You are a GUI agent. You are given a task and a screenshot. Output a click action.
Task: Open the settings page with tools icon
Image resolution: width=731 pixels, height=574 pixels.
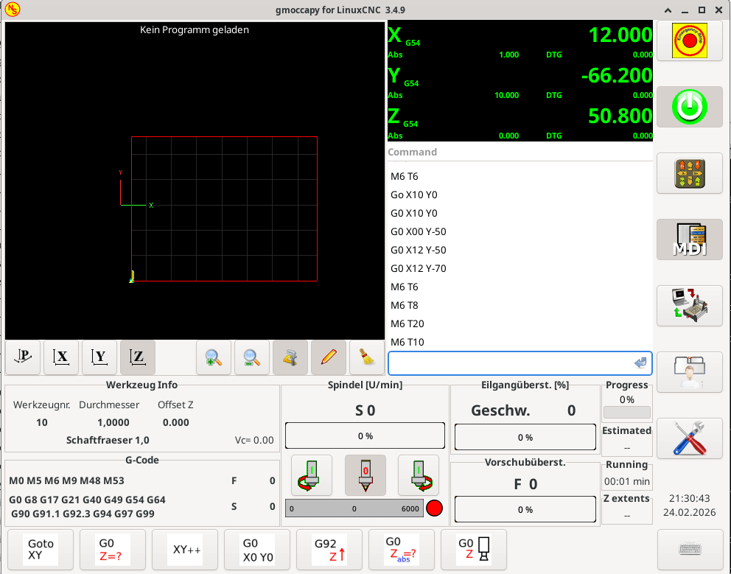pyautogui.click(x=689, y=438)
